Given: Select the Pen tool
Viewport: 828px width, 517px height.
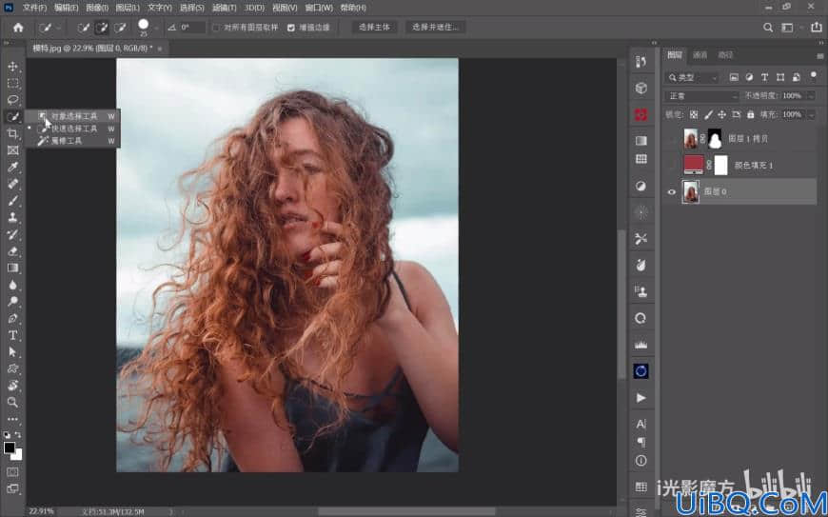Looking at the screenshot, I should click(12, 318).
